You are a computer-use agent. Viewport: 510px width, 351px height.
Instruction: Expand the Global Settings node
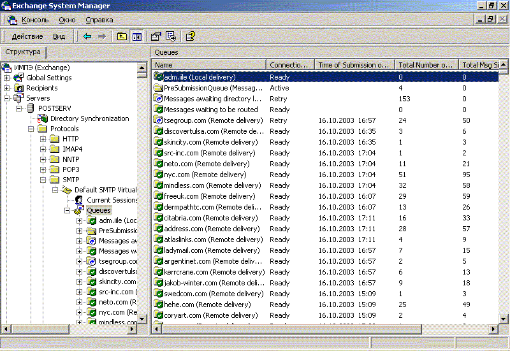pos(6,78)
